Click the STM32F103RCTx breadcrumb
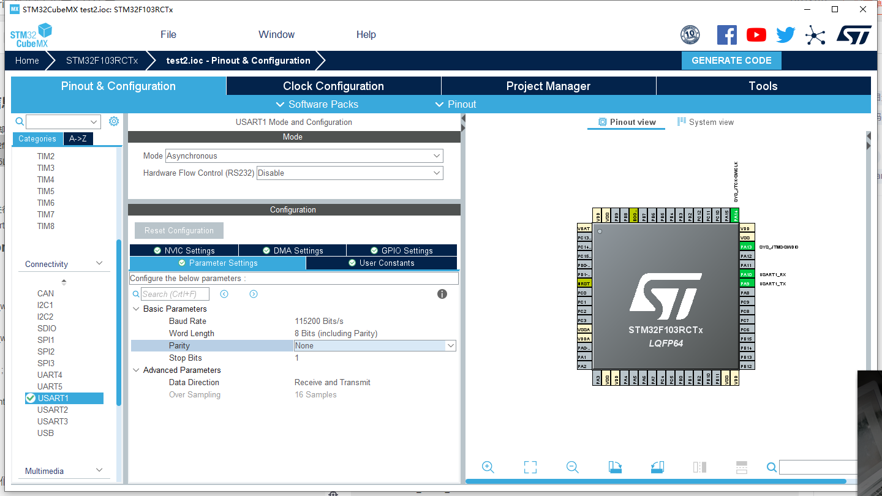Viewport: 882px width, 496px height. point(102,61)
